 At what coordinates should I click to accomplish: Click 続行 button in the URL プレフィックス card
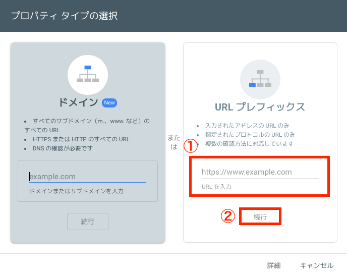[260, 216]
